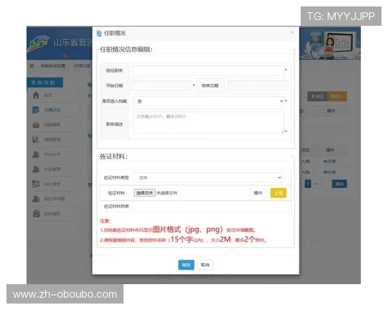Click the hamburger menu icon above the sidebar
The image size is (388, 310).
click(x=32, y=66)
